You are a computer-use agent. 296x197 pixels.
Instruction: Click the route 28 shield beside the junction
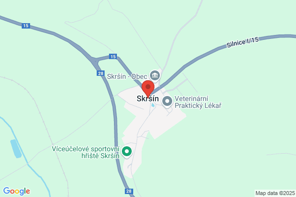click(x=101, y=73)
